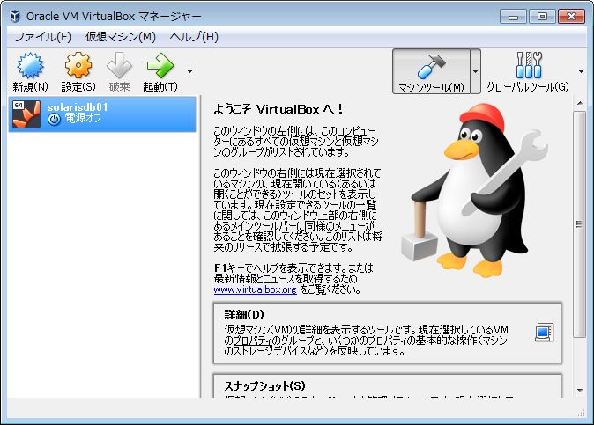
Task: Click the 電源オフ status text
Action: (84, 119)
